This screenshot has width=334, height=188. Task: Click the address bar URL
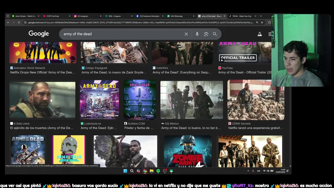[x=141, y=22]
